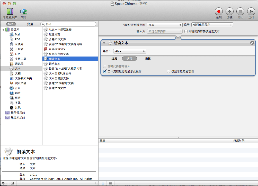Viewport: 258px width, 186px height.
Task: Switch to the 变量 variables tab
Action: [x=30, y=24]
